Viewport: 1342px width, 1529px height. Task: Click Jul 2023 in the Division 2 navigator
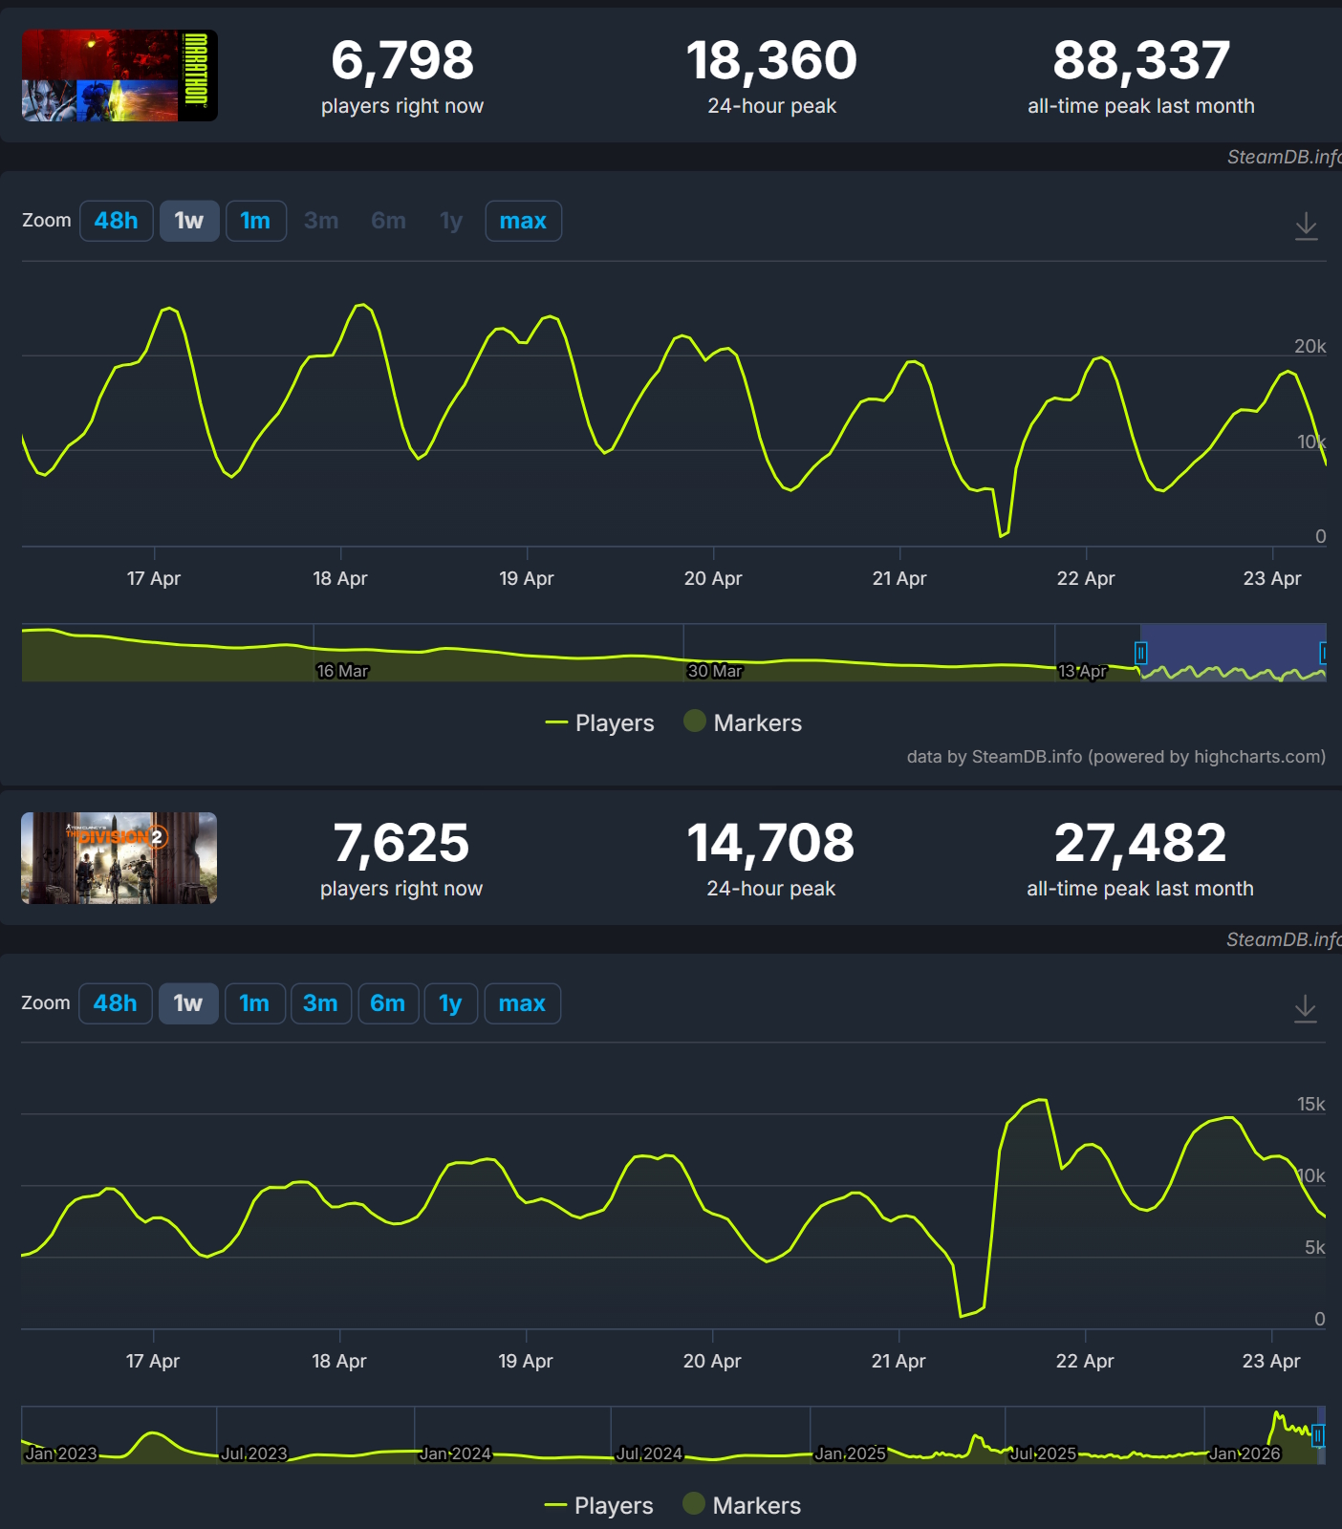click(254, 1454)
